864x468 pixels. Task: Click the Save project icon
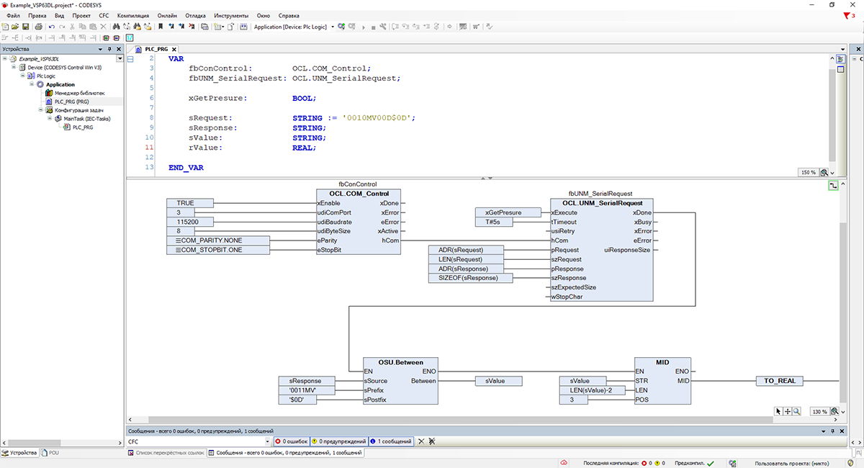tap(25, 27)
